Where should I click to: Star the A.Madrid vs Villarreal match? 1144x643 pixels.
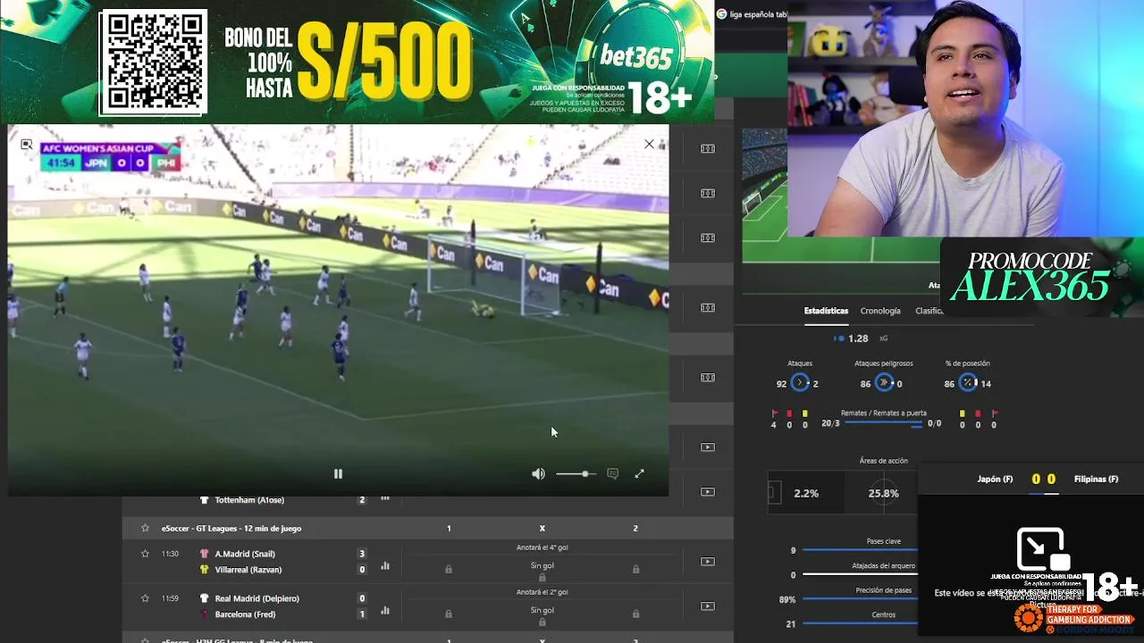[145, 554]
